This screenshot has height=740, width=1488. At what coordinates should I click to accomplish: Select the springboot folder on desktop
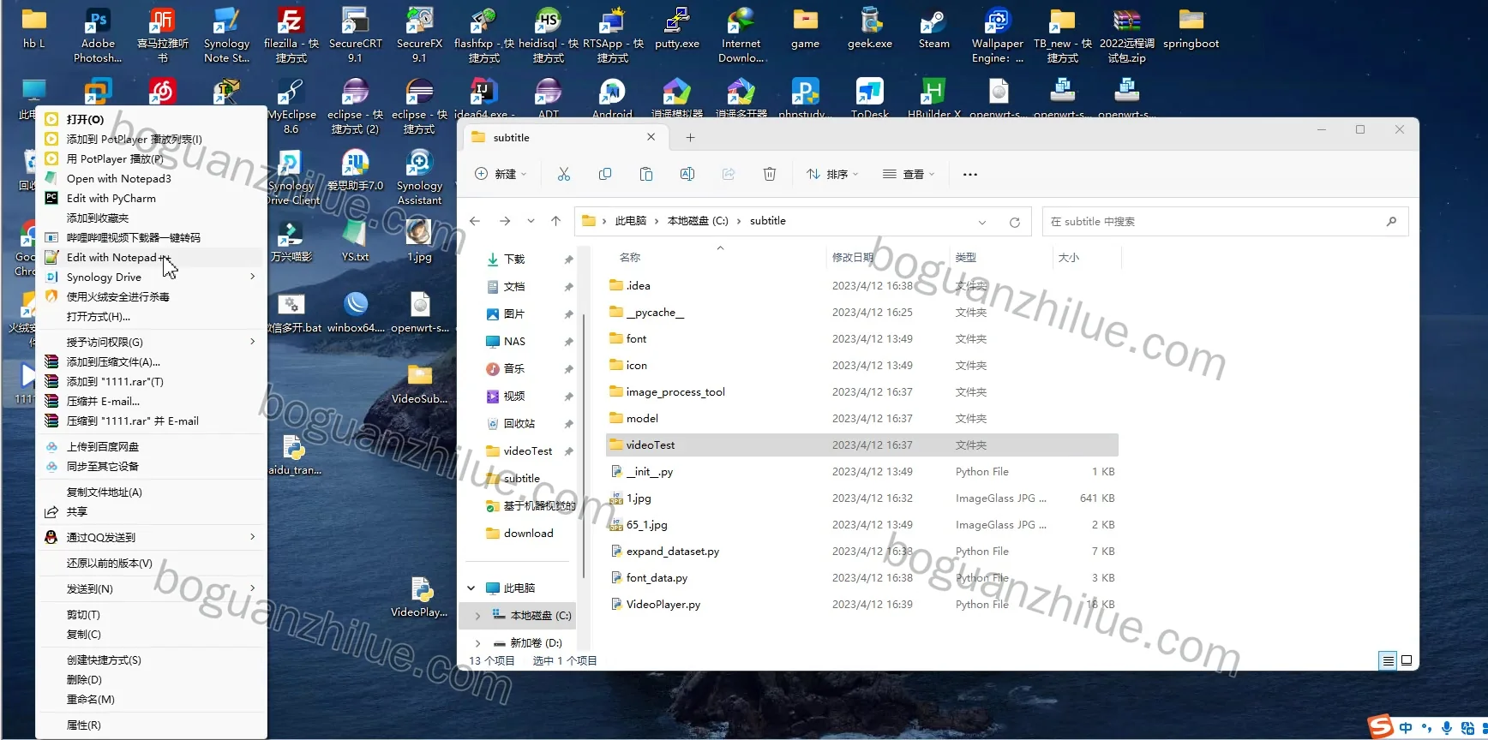1191,30
